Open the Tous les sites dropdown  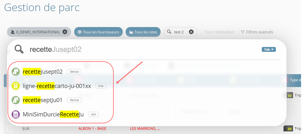pyautogui.click(x=143, y=32)
